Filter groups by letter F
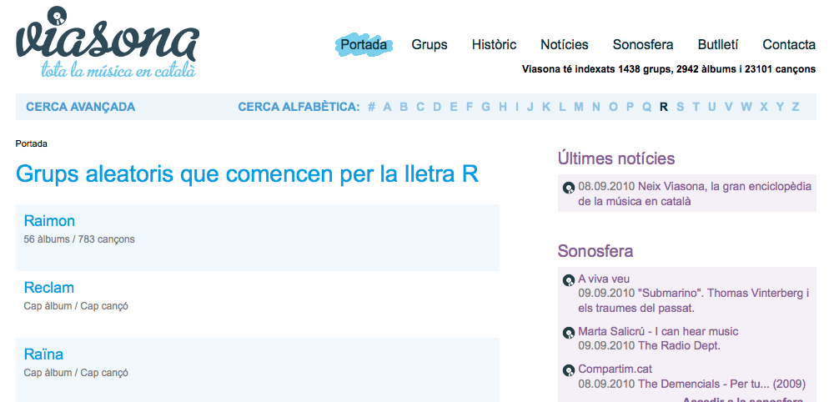The width and height of the screenshot is (839, 402). tap(470, 107)
